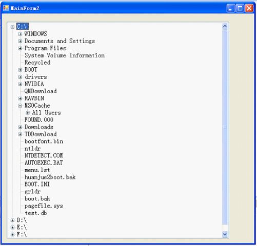Select the drivers folder label
This screenshot has width=257, height=246.
[x=36, y=77]
